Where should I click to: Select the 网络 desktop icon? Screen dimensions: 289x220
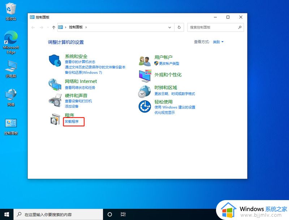(11, 97)
